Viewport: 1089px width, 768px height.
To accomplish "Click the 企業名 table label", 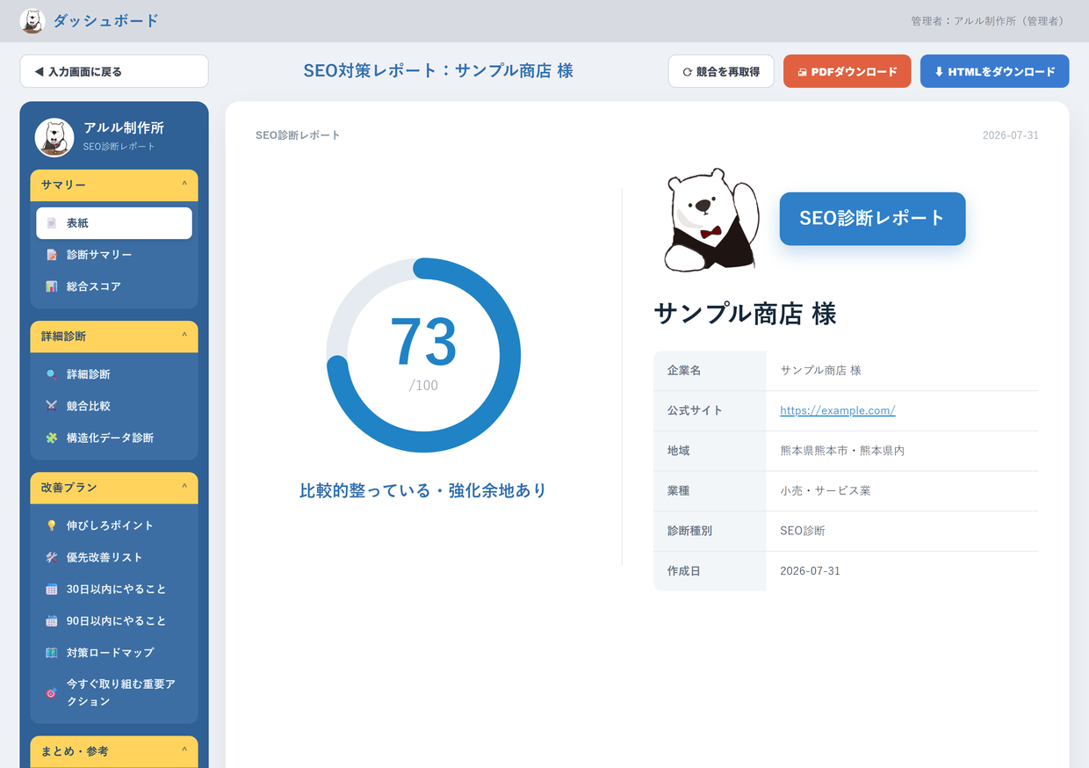I will pos(684,371).
